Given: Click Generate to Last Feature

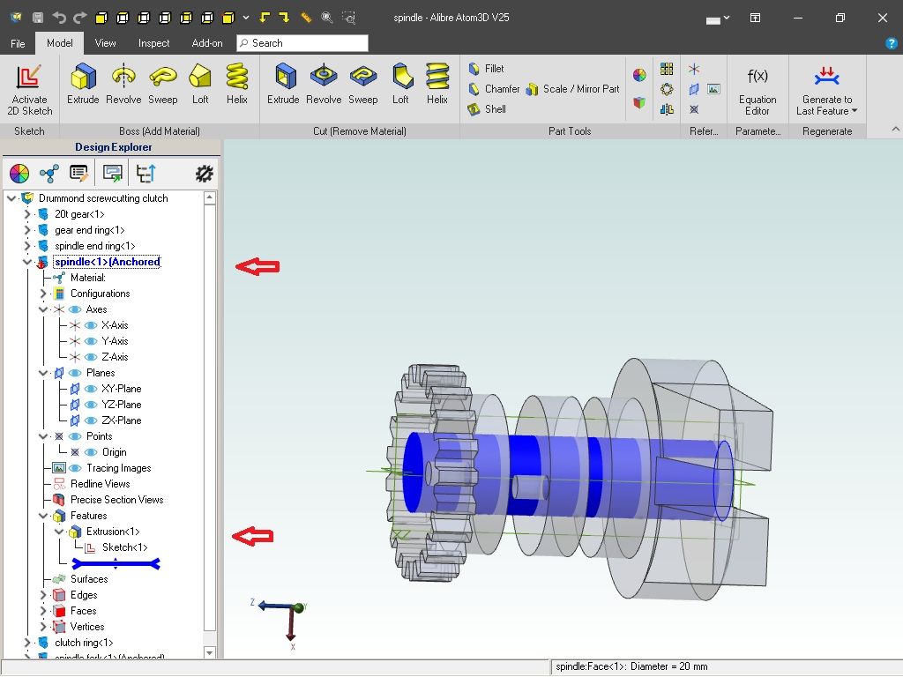Looking at the screenshot, I should point(826,90).
